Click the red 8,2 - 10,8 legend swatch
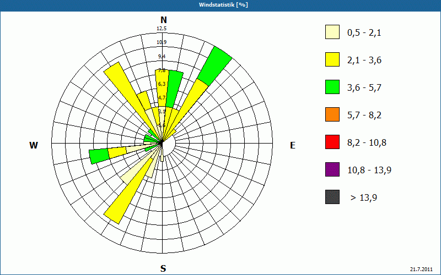Screen dimensions: 441x275 coord(332,142)
